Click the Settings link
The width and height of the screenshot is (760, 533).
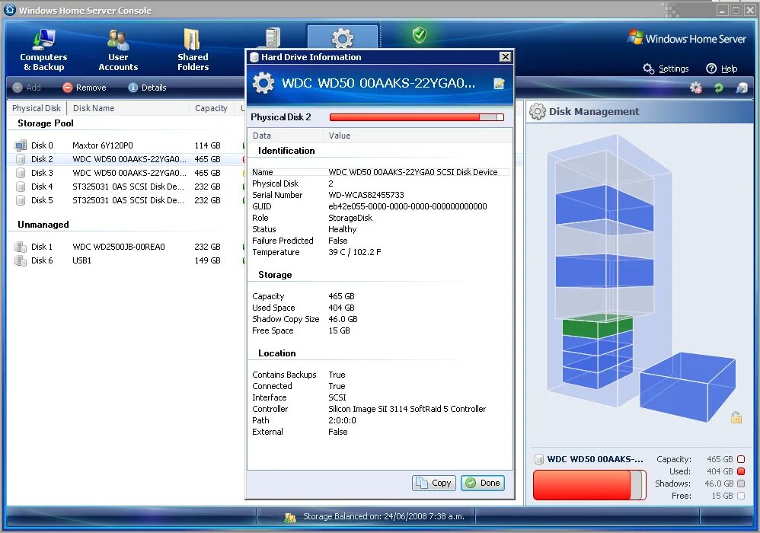click(x=673, y=69)
